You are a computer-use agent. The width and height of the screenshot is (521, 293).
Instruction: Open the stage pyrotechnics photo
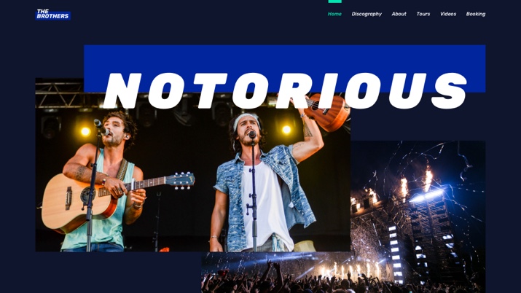coord(418,213)
